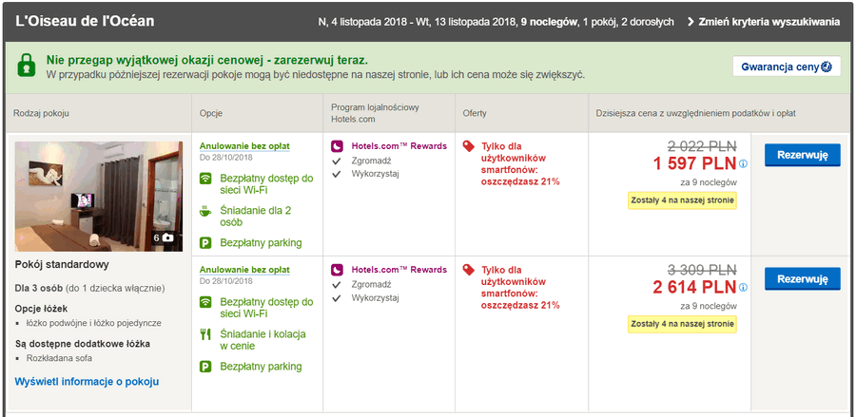Screen dimensions: 856x417
Task: Click red price tag icon in first offer
Action: coord(468,146)
